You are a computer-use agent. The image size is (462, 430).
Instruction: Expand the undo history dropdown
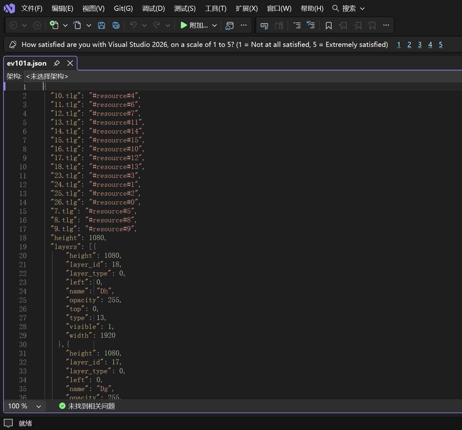pos(144,26)
